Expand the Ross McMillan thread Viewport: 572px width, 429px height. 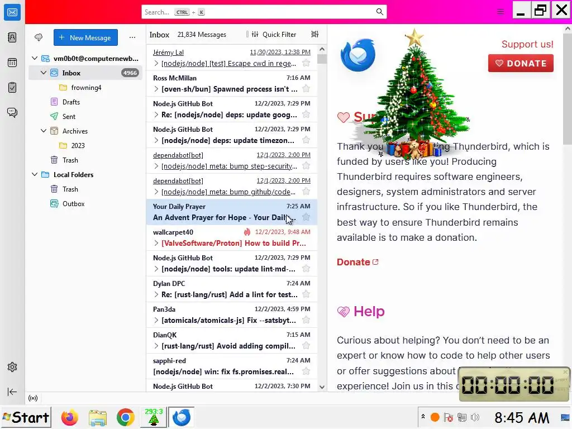click(156, 89)
